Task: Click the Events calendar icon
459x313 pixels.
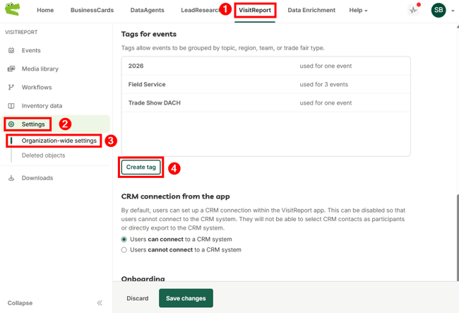Action: click(x=11, y=50)
